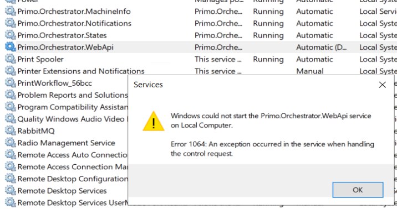Click the Primo.Orchestrator.Notifications gear icon
This screenshot has width=397, height=209.
click(11, 23)
